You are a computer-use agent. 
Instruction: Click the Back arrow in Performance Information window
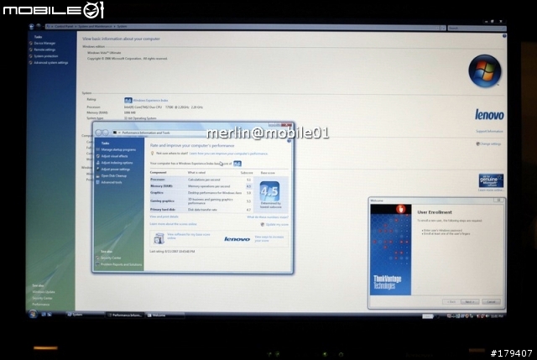point(99,133)
